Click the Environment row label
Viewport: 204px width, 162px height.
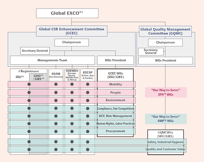coord(116,100)
